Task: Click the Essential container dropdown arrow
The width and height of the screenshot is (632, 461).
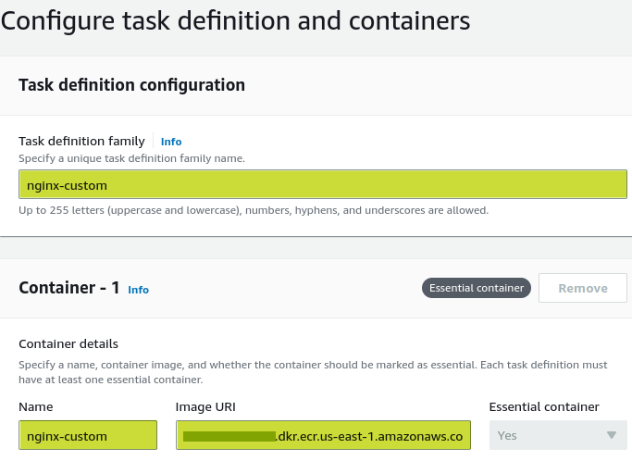Action: [610, 435]
